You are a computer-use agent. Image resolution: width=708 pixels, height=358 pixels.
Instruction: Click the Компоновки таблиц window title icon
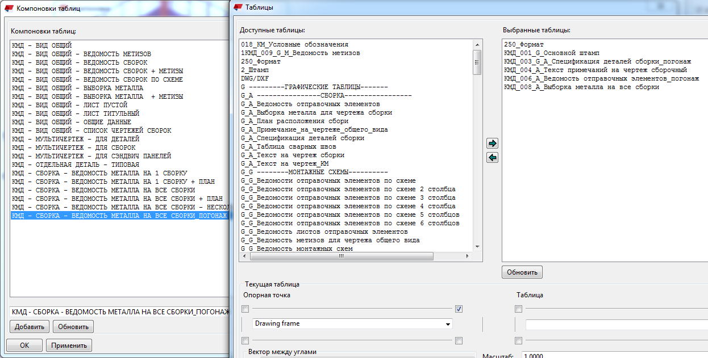coord(9,9)
